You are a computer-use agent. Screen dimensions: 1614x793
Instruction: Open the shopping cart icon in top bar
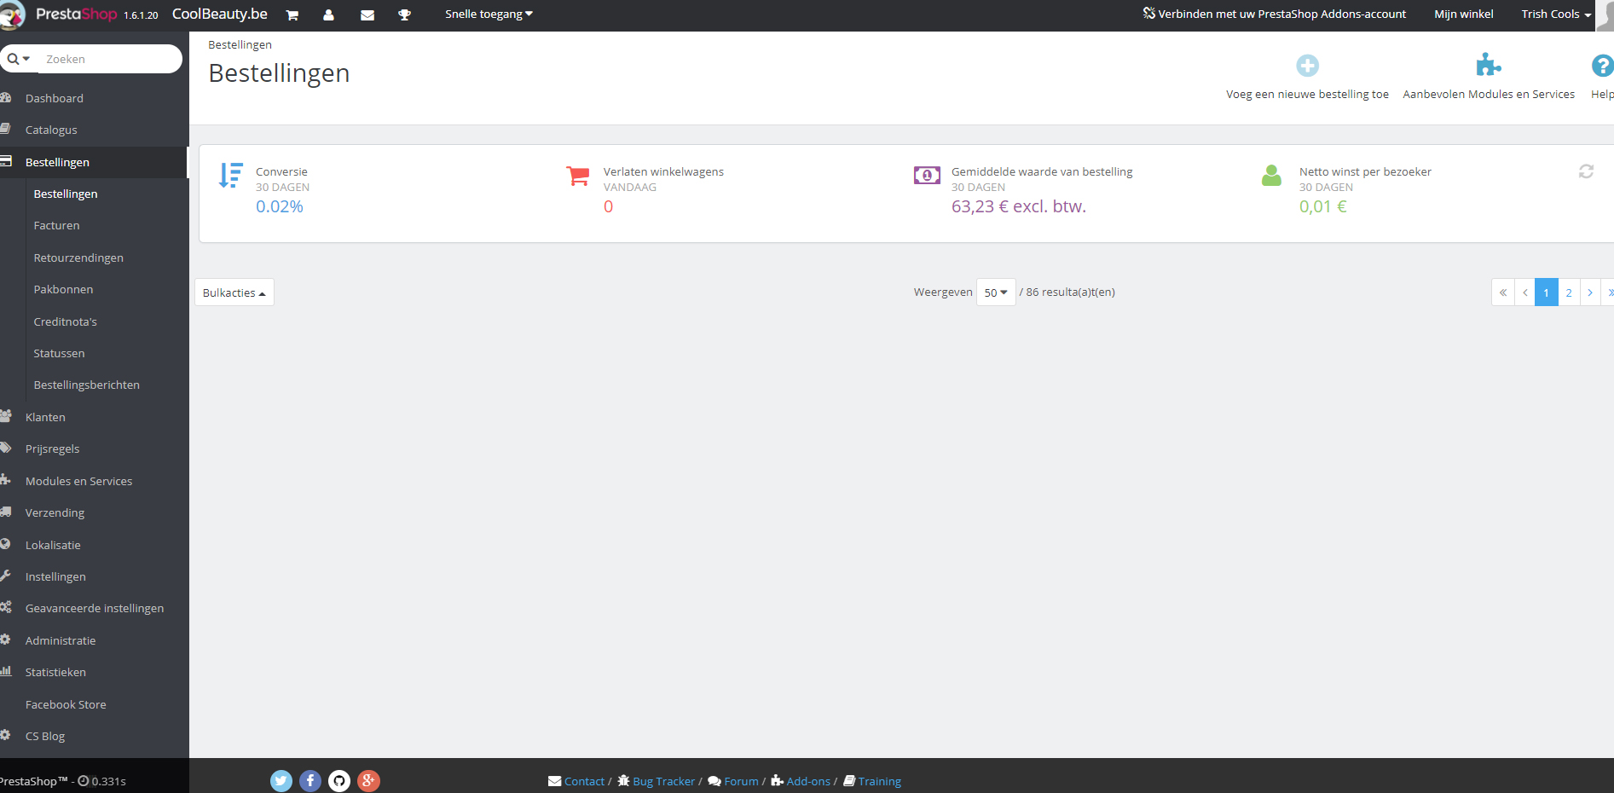[292, 14]
